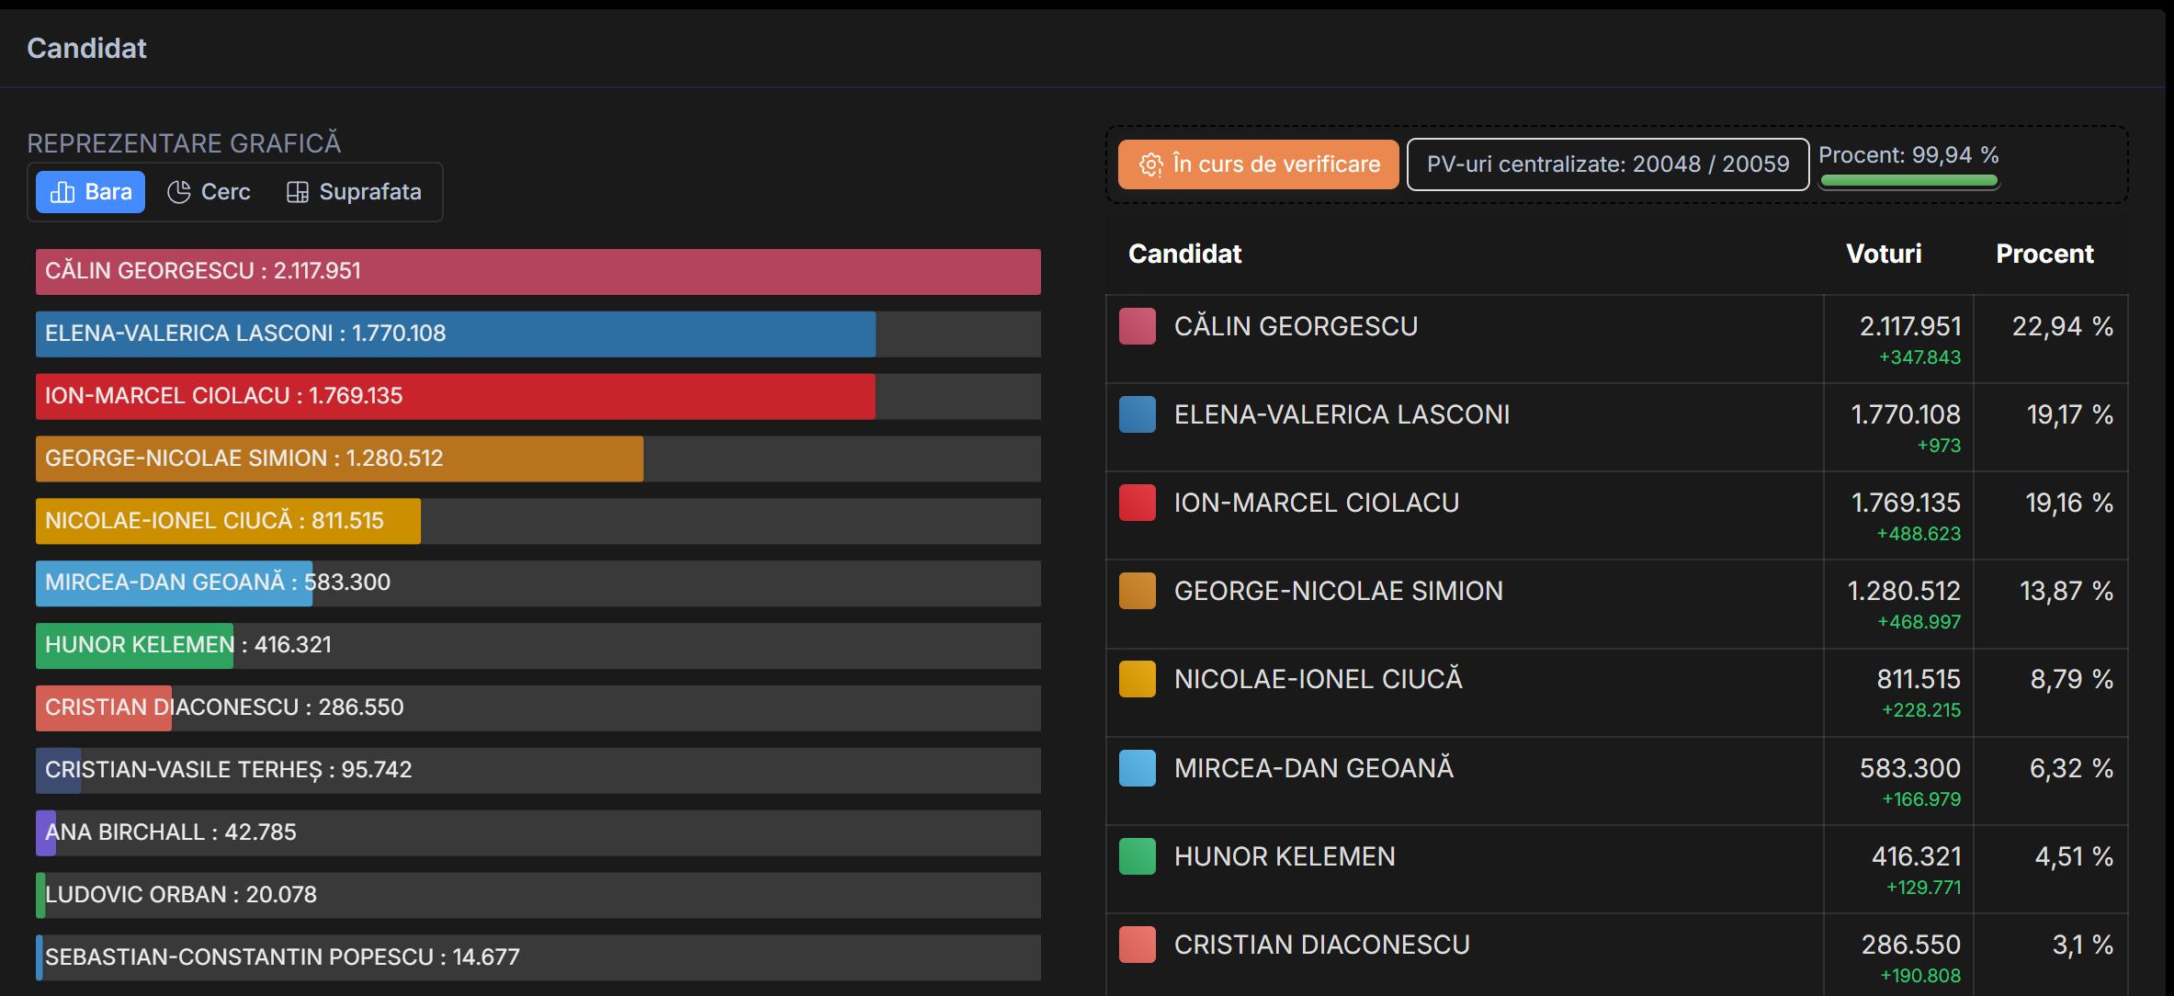Image resolution: width=2174 pixels, height=996 pixels.
Task: Click the Călin Georgescu chart bar
Action: pos(538,272)
